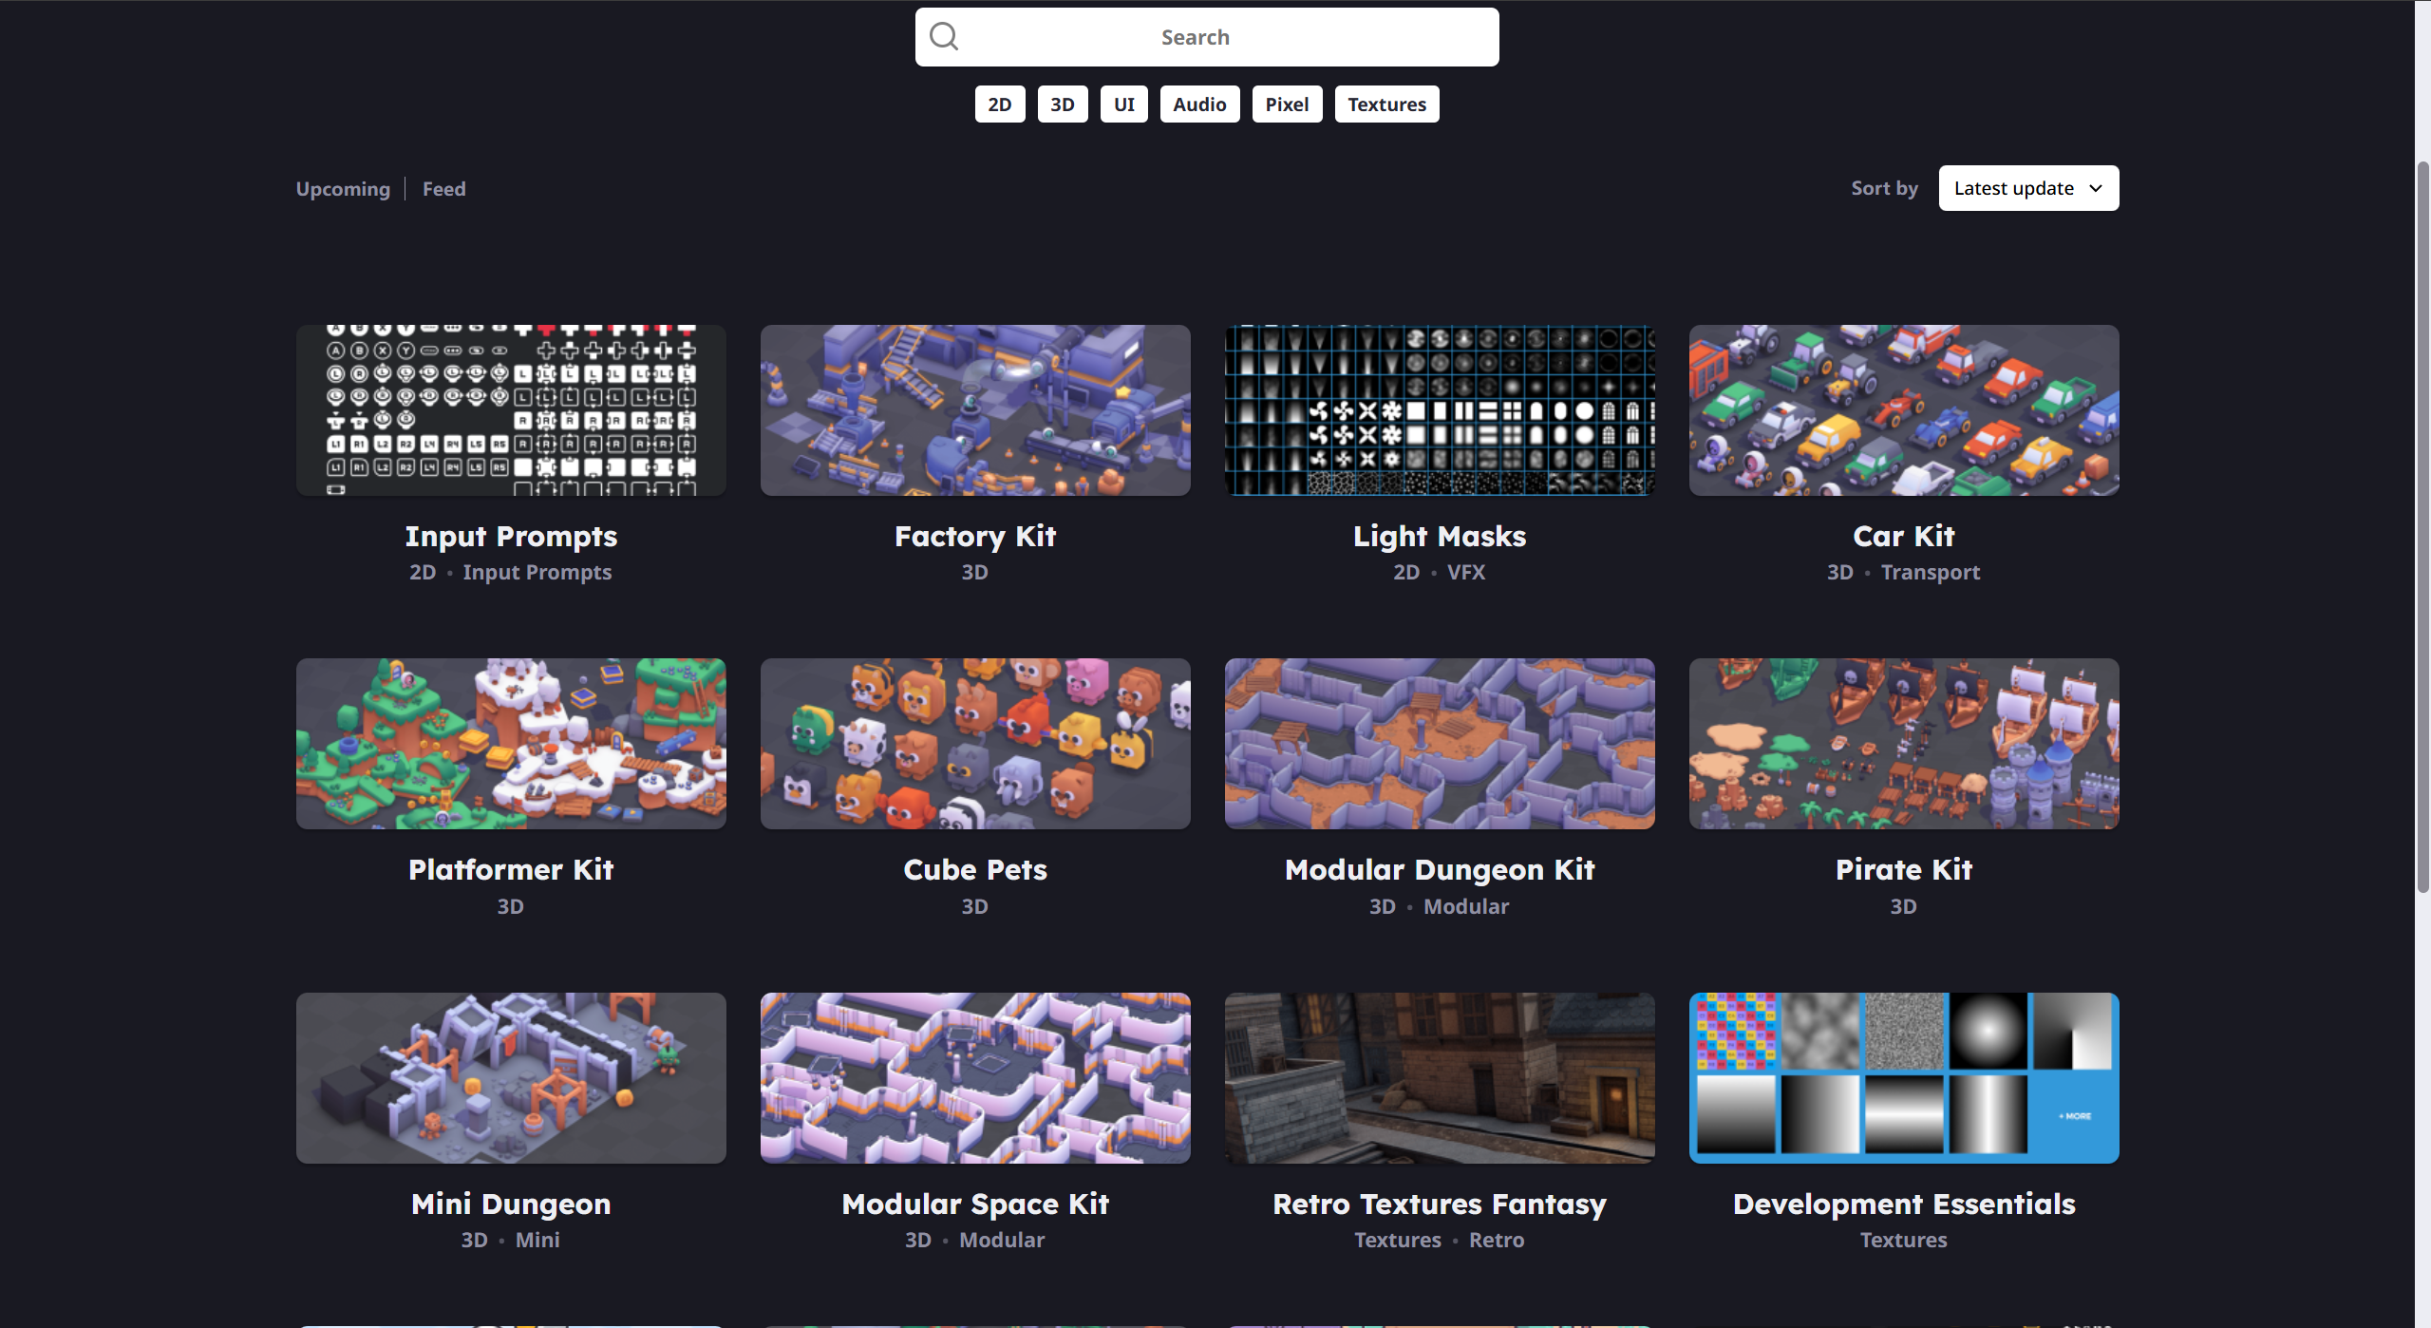Filter assets by Audio tag
Viewport: 2431px width, 1328px height.
coord(1199,104)
